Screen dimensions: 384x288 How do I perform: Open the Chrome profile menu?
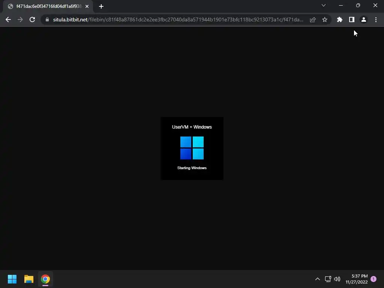(364, 19)
